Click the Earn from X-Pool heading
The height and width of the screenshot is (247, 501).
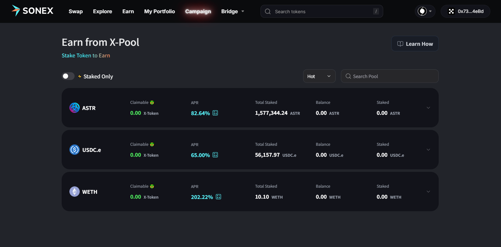coord(100,42)
